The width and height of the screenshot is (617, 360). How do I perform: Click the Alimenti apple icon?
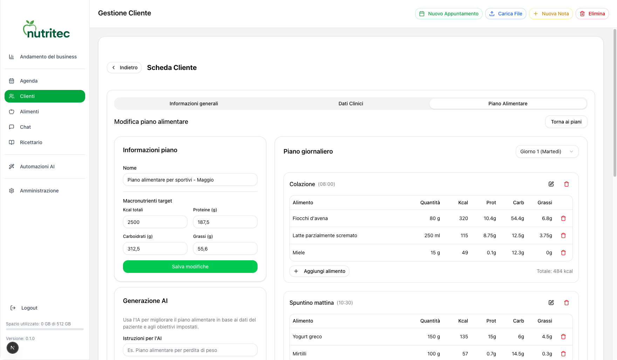point(12,112)
